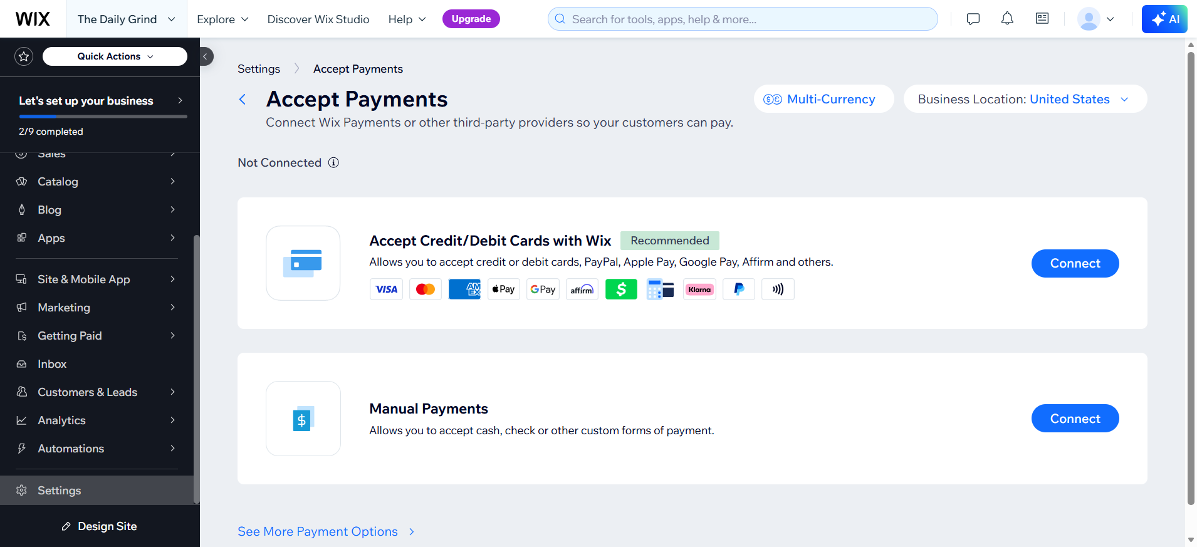Open Multi-Currency settings

tap(823, 99)
